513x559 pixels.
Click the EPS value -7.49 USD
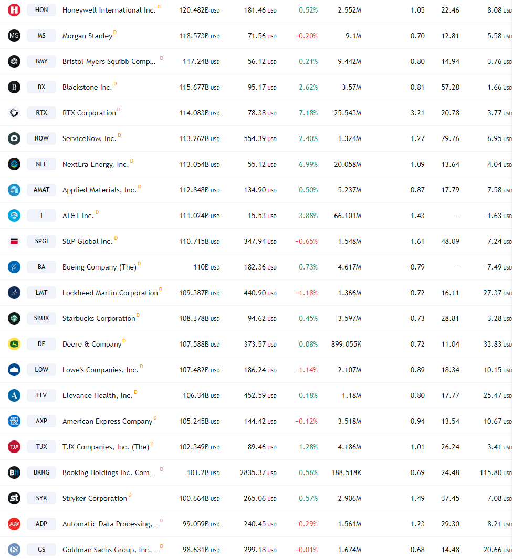click(498, 267)
